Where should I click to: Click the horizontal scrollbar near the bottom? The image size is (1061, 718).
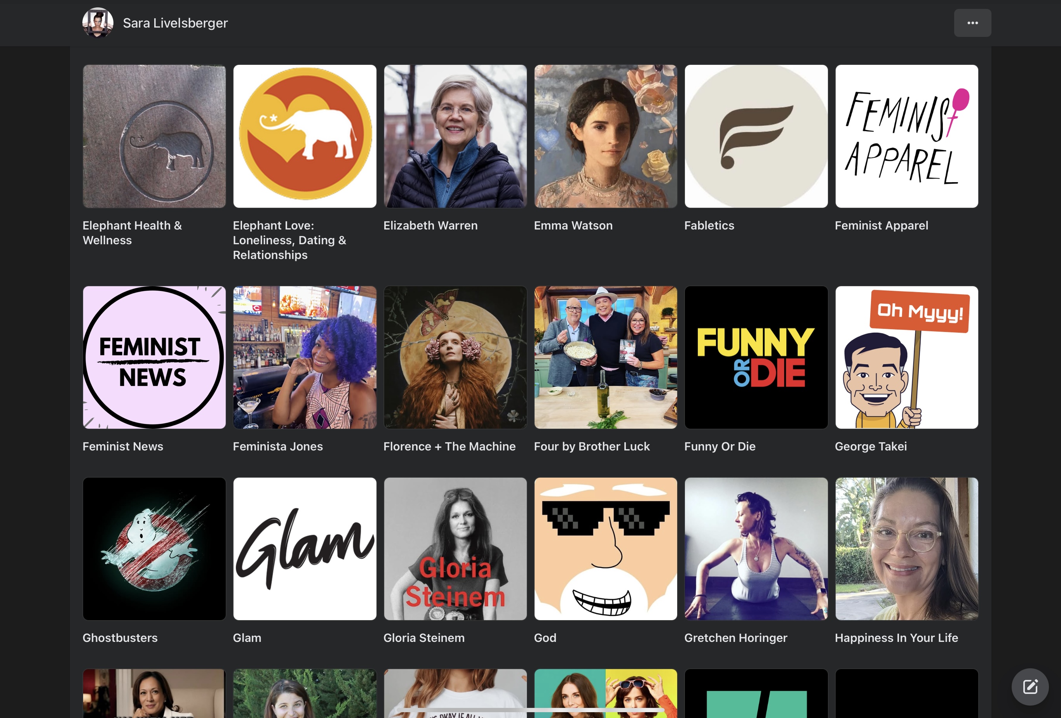(531, 710)
